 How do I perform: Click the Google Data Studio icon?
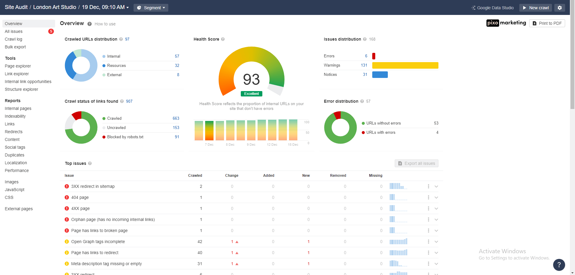473,8
